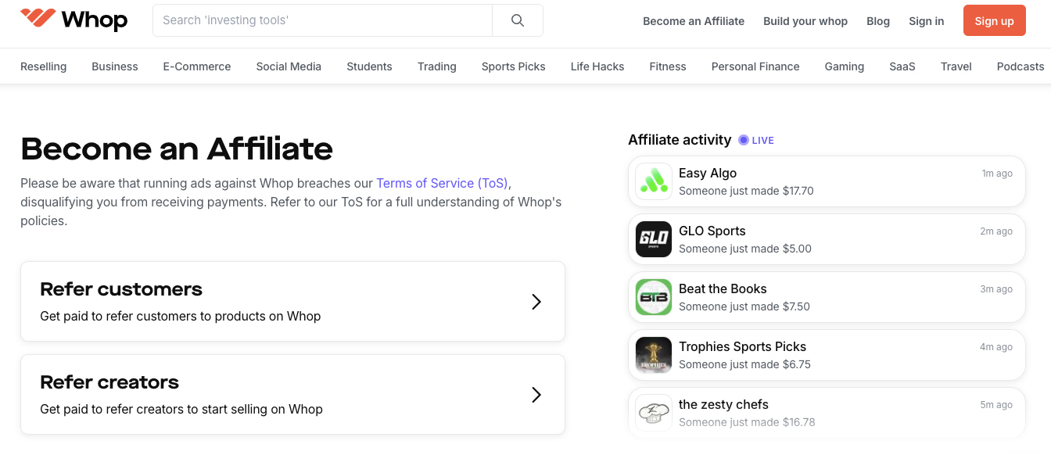Select the Personal Finance tab
The height and width of the screenshot is (455, 1051).
pyautogui.click(x=755, y=66)
